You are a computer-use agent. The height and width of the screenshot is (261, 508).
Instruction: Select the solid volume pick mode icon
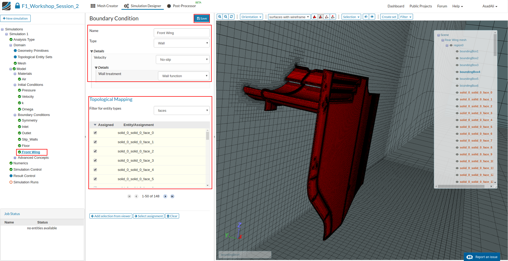point(315,17)
